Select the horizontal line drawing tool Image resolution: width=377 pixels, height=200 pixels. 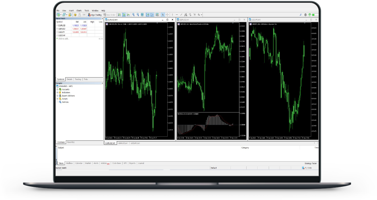(x=177, y=15)
